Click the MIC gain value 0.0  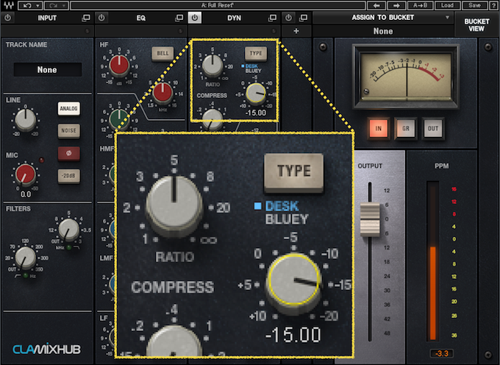pos(26,194)
